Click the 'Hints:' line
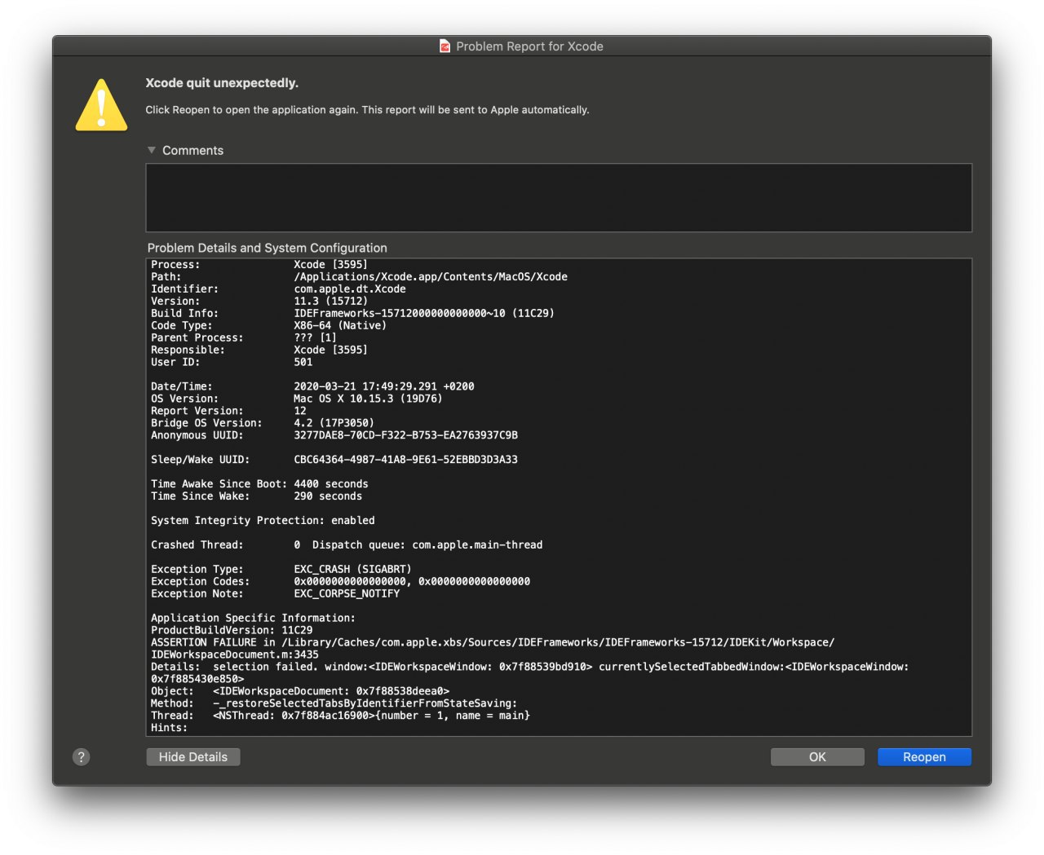Screen dimensions: 1044x855 pyautogui.click(x=169, y=729)
